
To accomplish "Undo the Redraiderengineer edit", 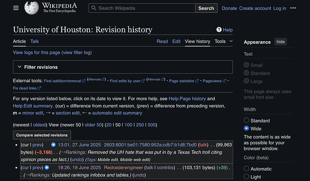I will point(139,175).
